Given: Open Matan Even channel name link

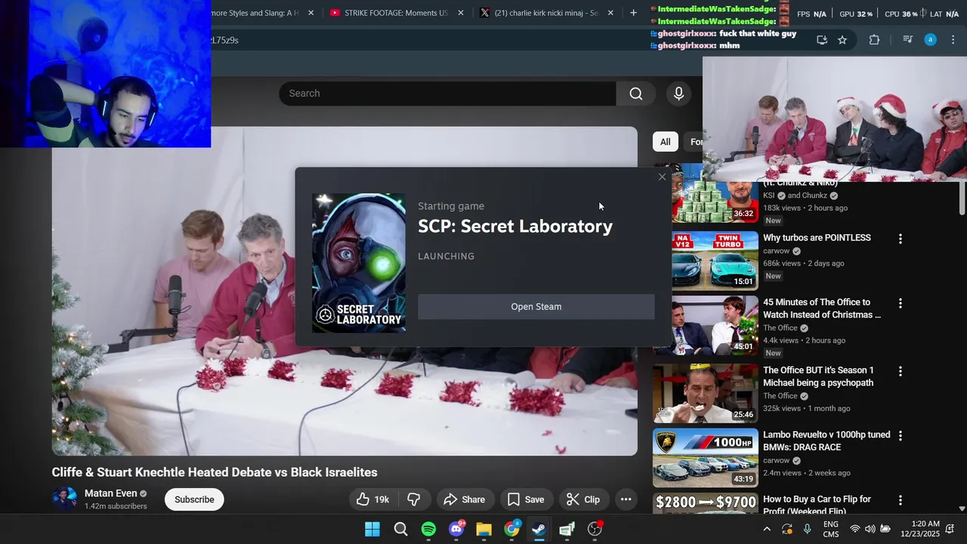Looking at the screenshot, I should click(111, 493).
